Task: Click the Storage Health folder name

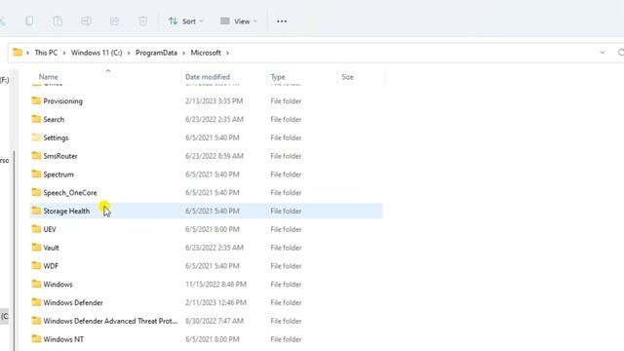Action: [x=66, y=211]
